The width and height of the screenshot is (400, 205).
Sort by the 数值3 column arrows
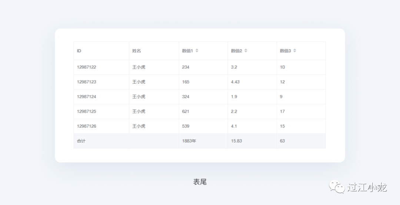(294, 51)
